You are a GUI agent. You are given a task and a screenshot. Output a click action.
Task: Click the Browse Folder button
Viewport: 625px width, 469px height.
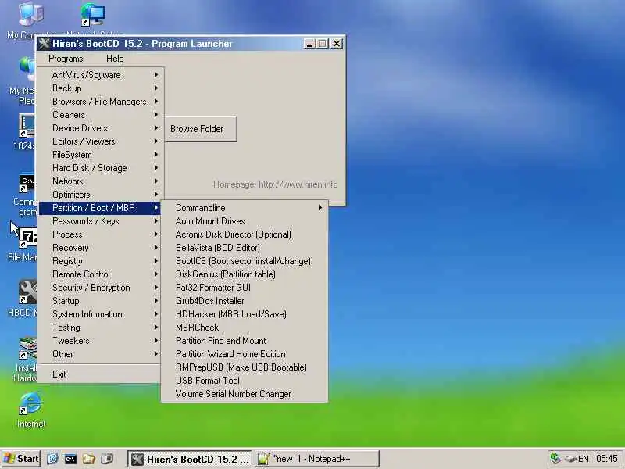201,129
